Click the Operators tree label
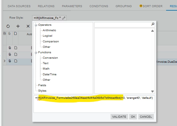Screen dimensions: 177x126 coord(45,25)
